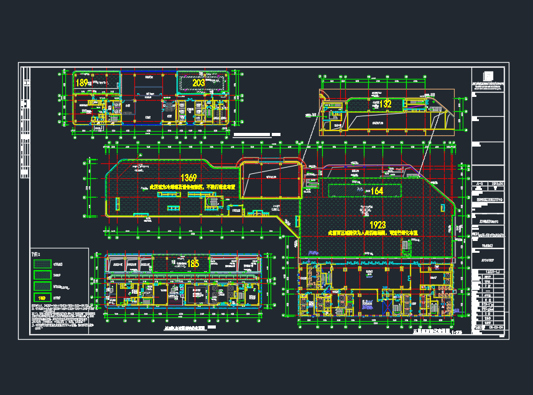Click the 164 label in the dashed rectangle
The image size is (533, 395).
pos(377,191)
